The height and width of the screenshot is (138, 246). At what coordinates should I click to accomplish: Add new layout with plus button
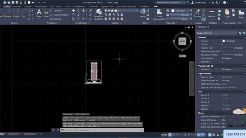click(x=41, y=134)
